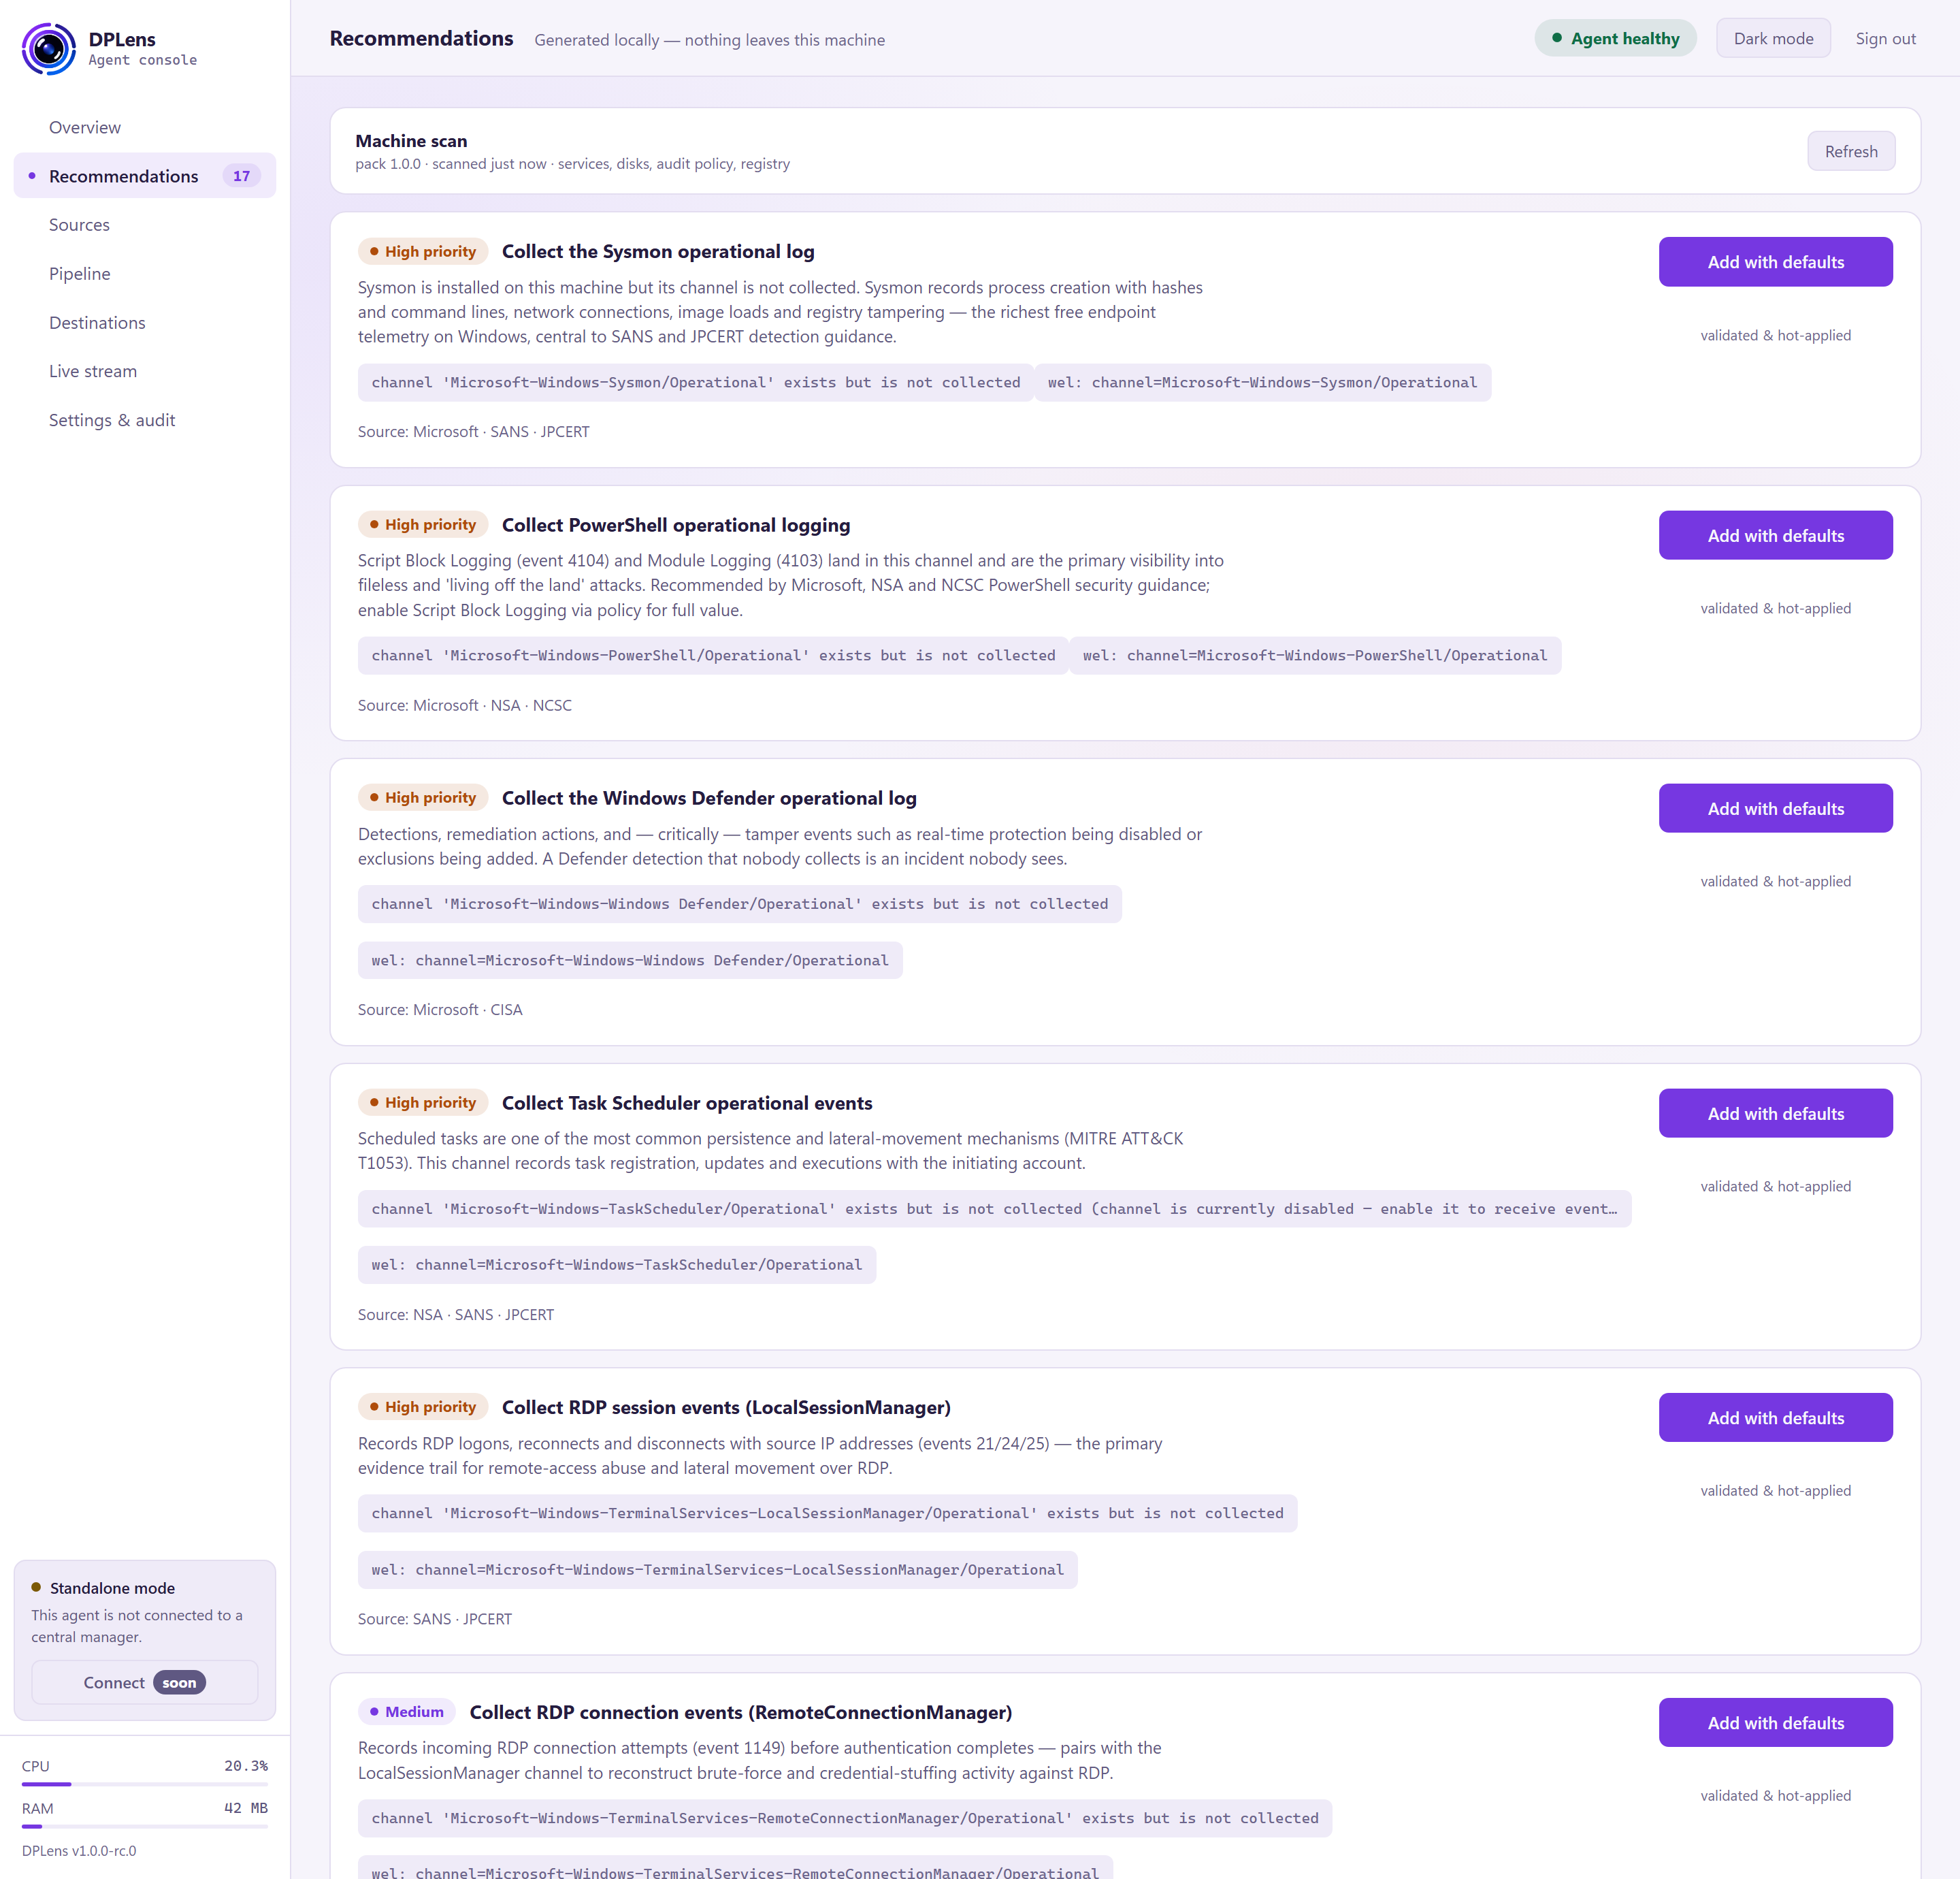Navigate to Destinations
Screen dimensions: 1960x1879
point(145,322)
